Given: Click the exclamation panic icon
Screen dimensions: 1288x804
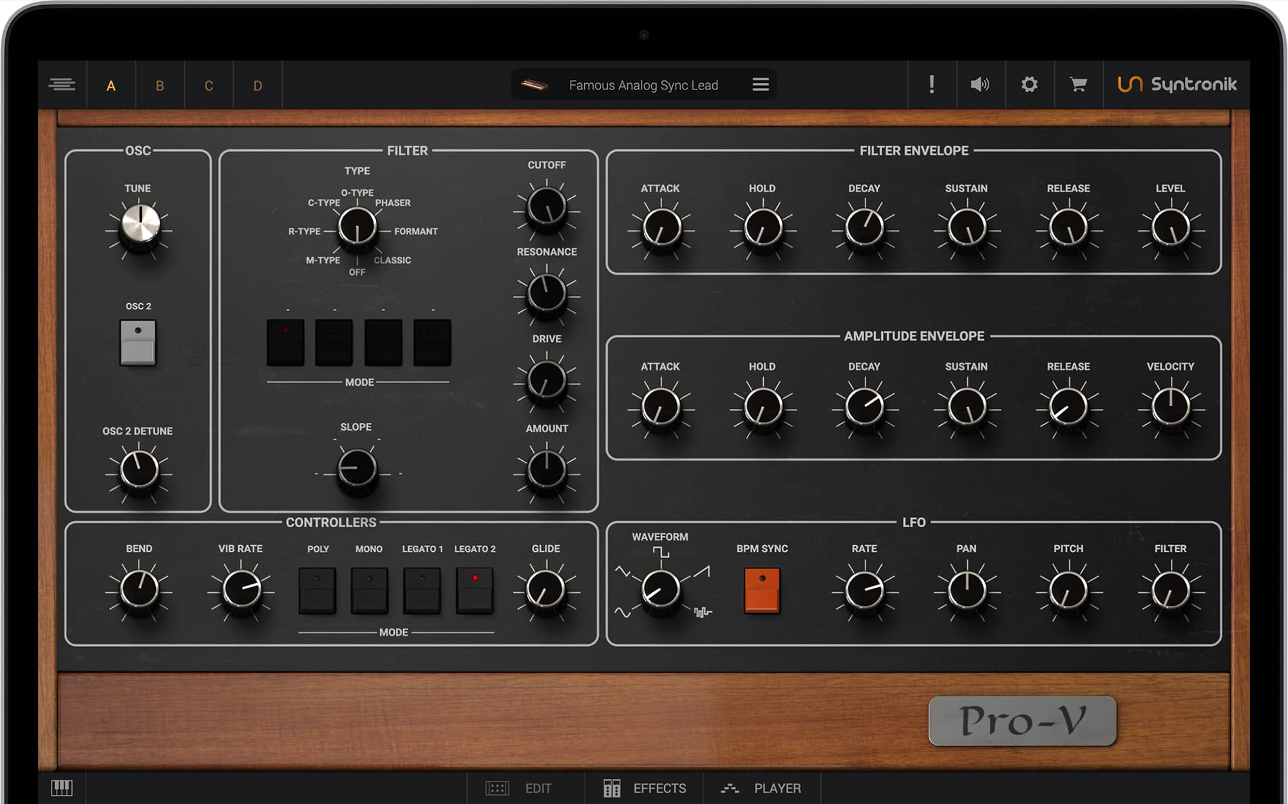Looking at the screenshot, I should [931, 84].
